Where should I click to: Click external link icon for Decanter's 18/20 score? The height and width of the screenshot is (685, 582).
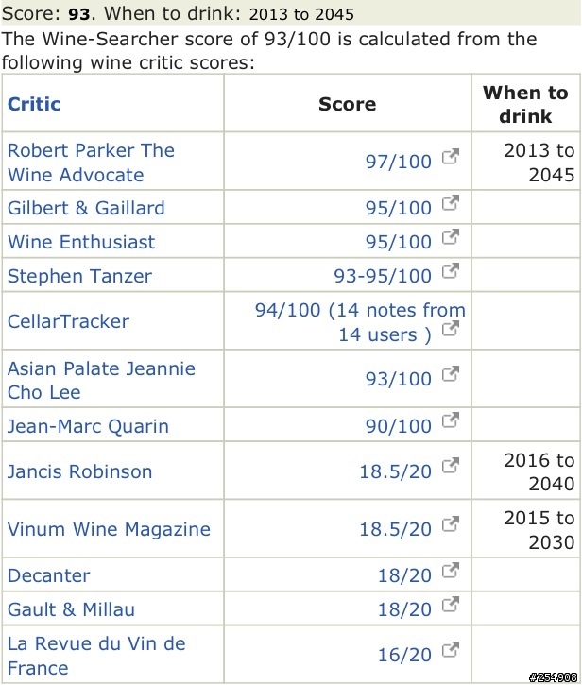(451, 570)
